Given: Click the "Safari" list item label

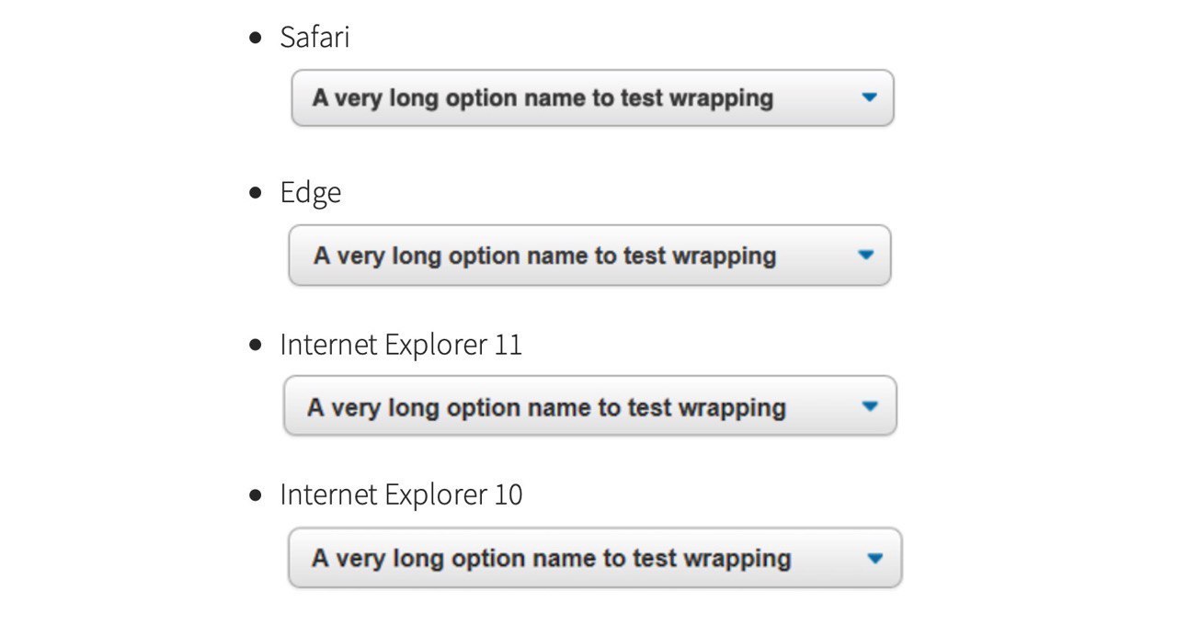Looking at the screenshot, I should point(314,38).
